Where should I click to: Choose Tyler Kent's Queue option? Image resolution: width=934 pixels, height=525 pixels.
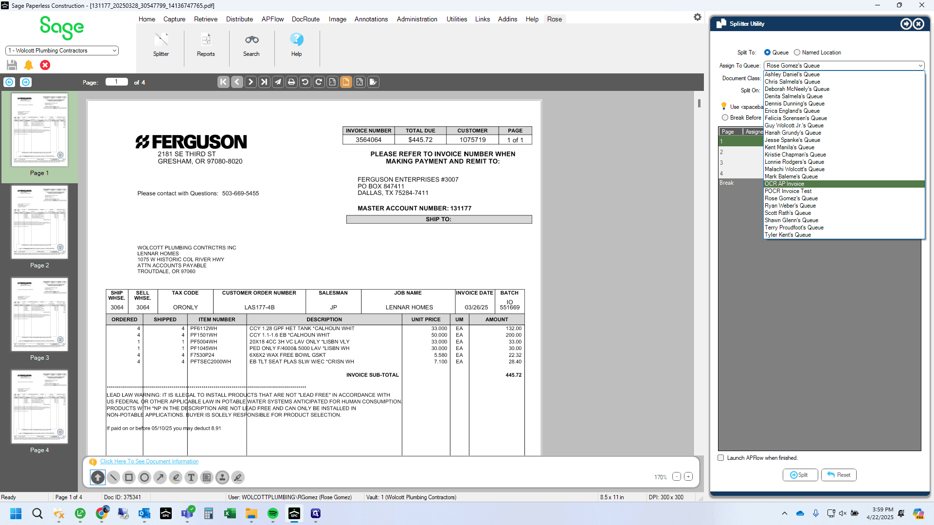point(844,235)
